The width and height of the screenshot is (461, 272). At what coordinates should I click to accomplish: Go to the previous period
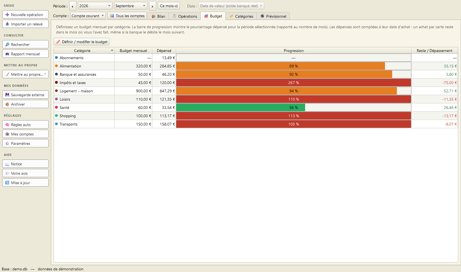click(72, 6)
